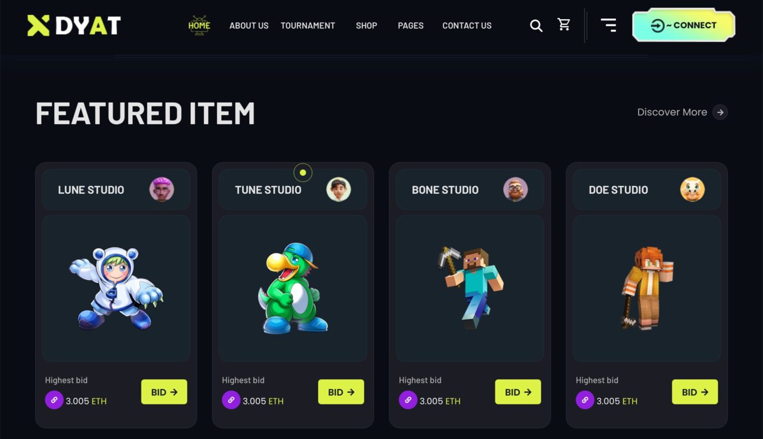Click the Discover More arrow icon
Image resolution: width=763 pixels, height=439 pixels.
pyautogui.click(x=720, y=112)
